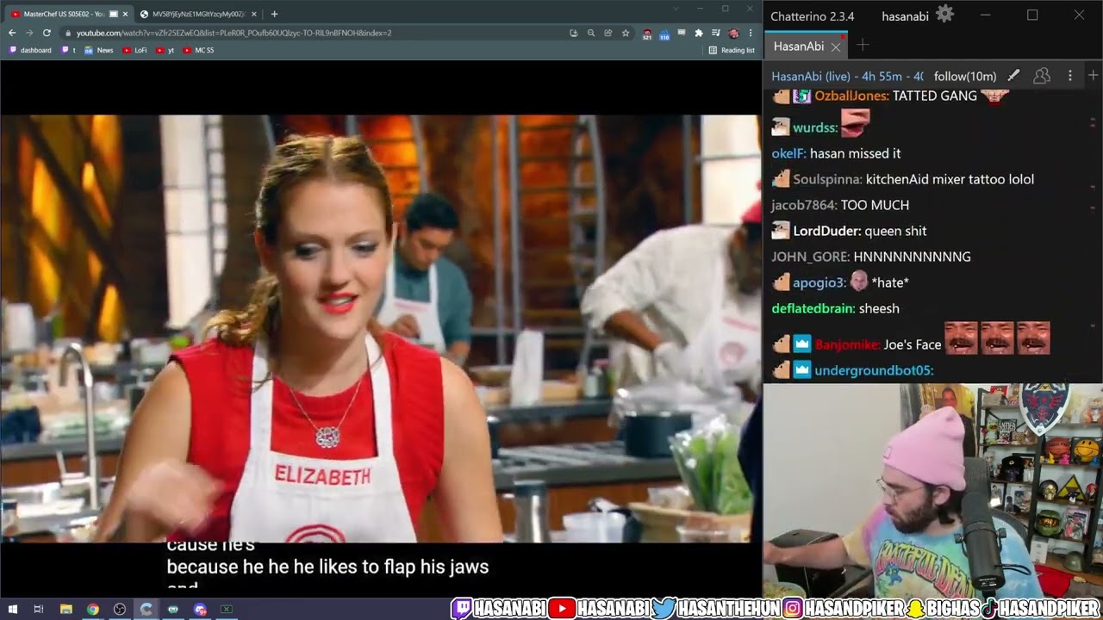Screen dimensions: 1103x620
Task: Click username wurdss in chat
Action: click(815, 127)
